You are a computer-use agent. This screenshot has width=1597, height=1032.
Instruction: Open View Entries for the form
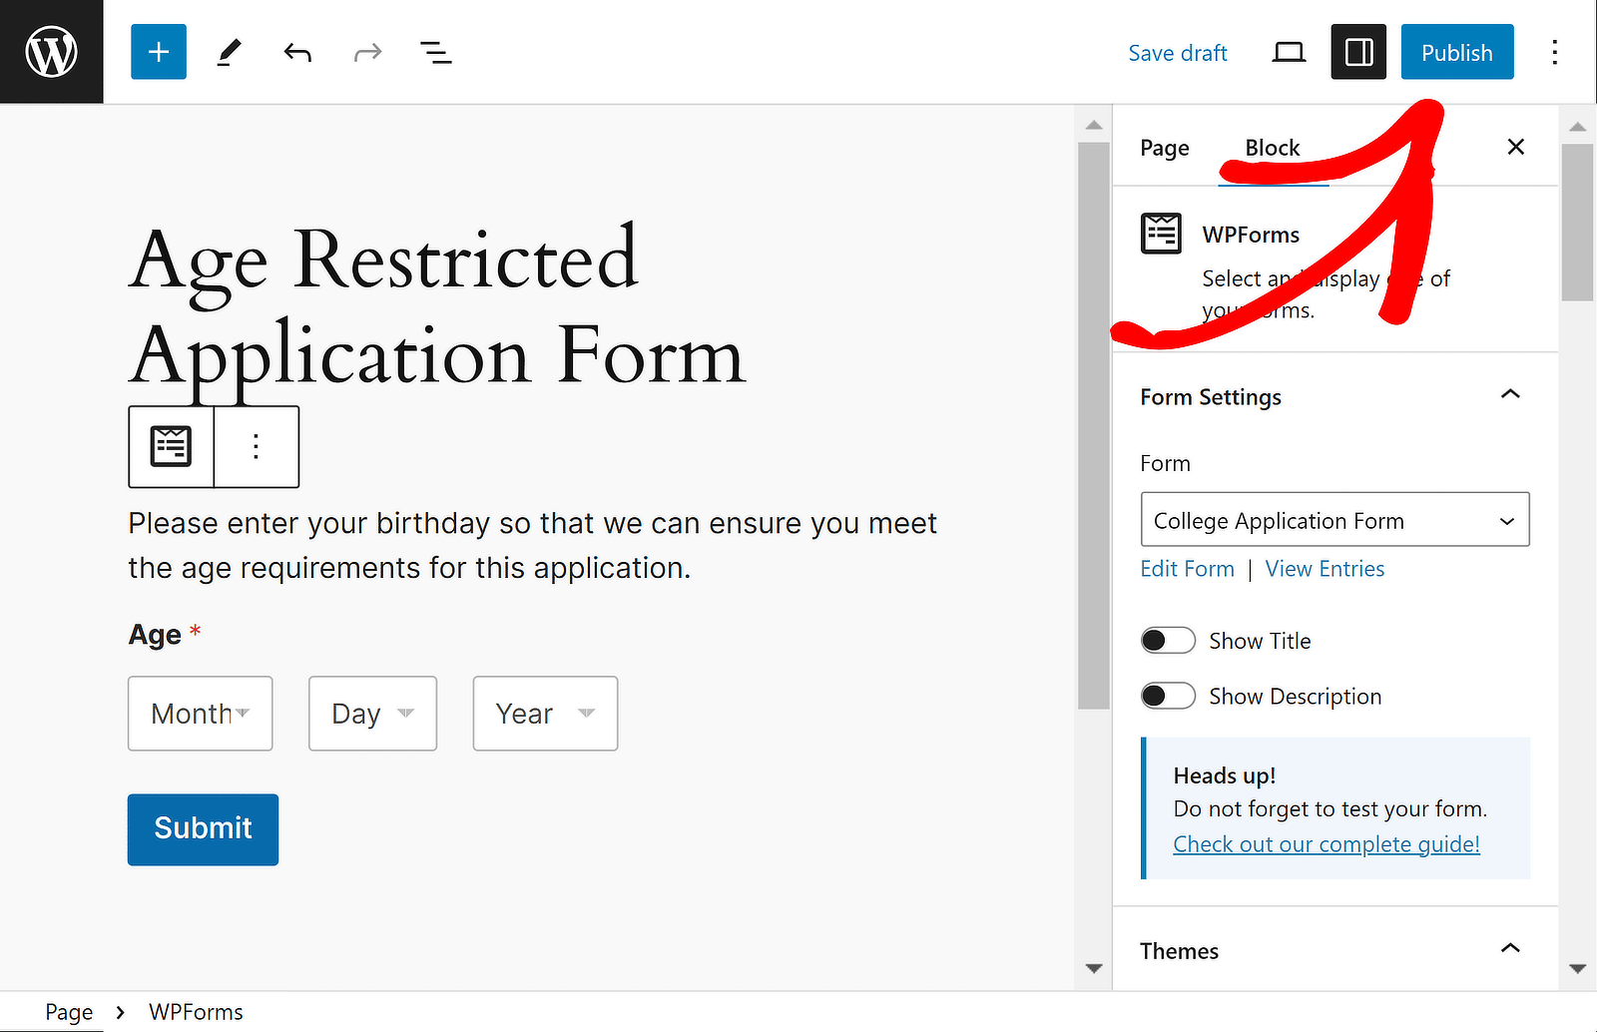click(1325, 568)
